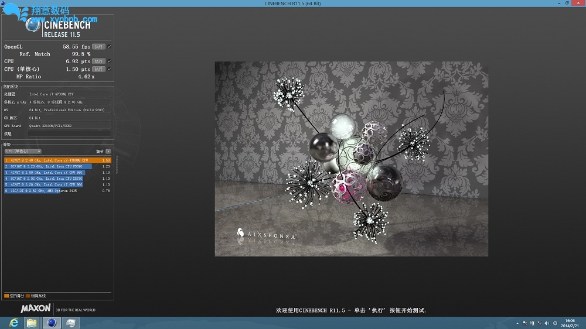586x329 pixels.
Task: Expand the 细节 details arrow button
Action: click(108, 151)
